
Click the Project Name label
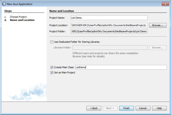[x=57, y=18]
